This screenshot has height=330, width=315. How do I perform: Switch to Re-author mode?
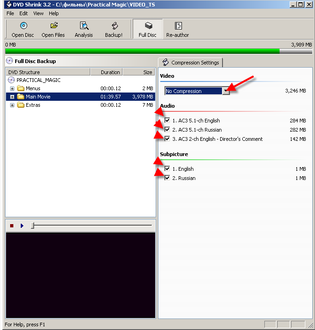[177, 29]
